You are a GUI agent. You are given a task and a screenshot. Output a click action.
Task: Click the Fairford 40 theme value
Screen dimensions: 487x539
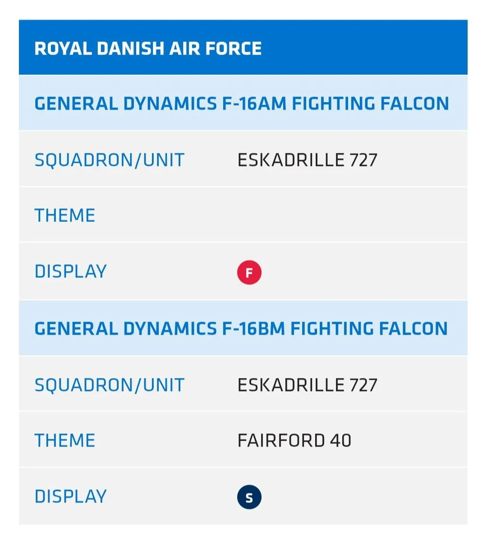[294, 441]
